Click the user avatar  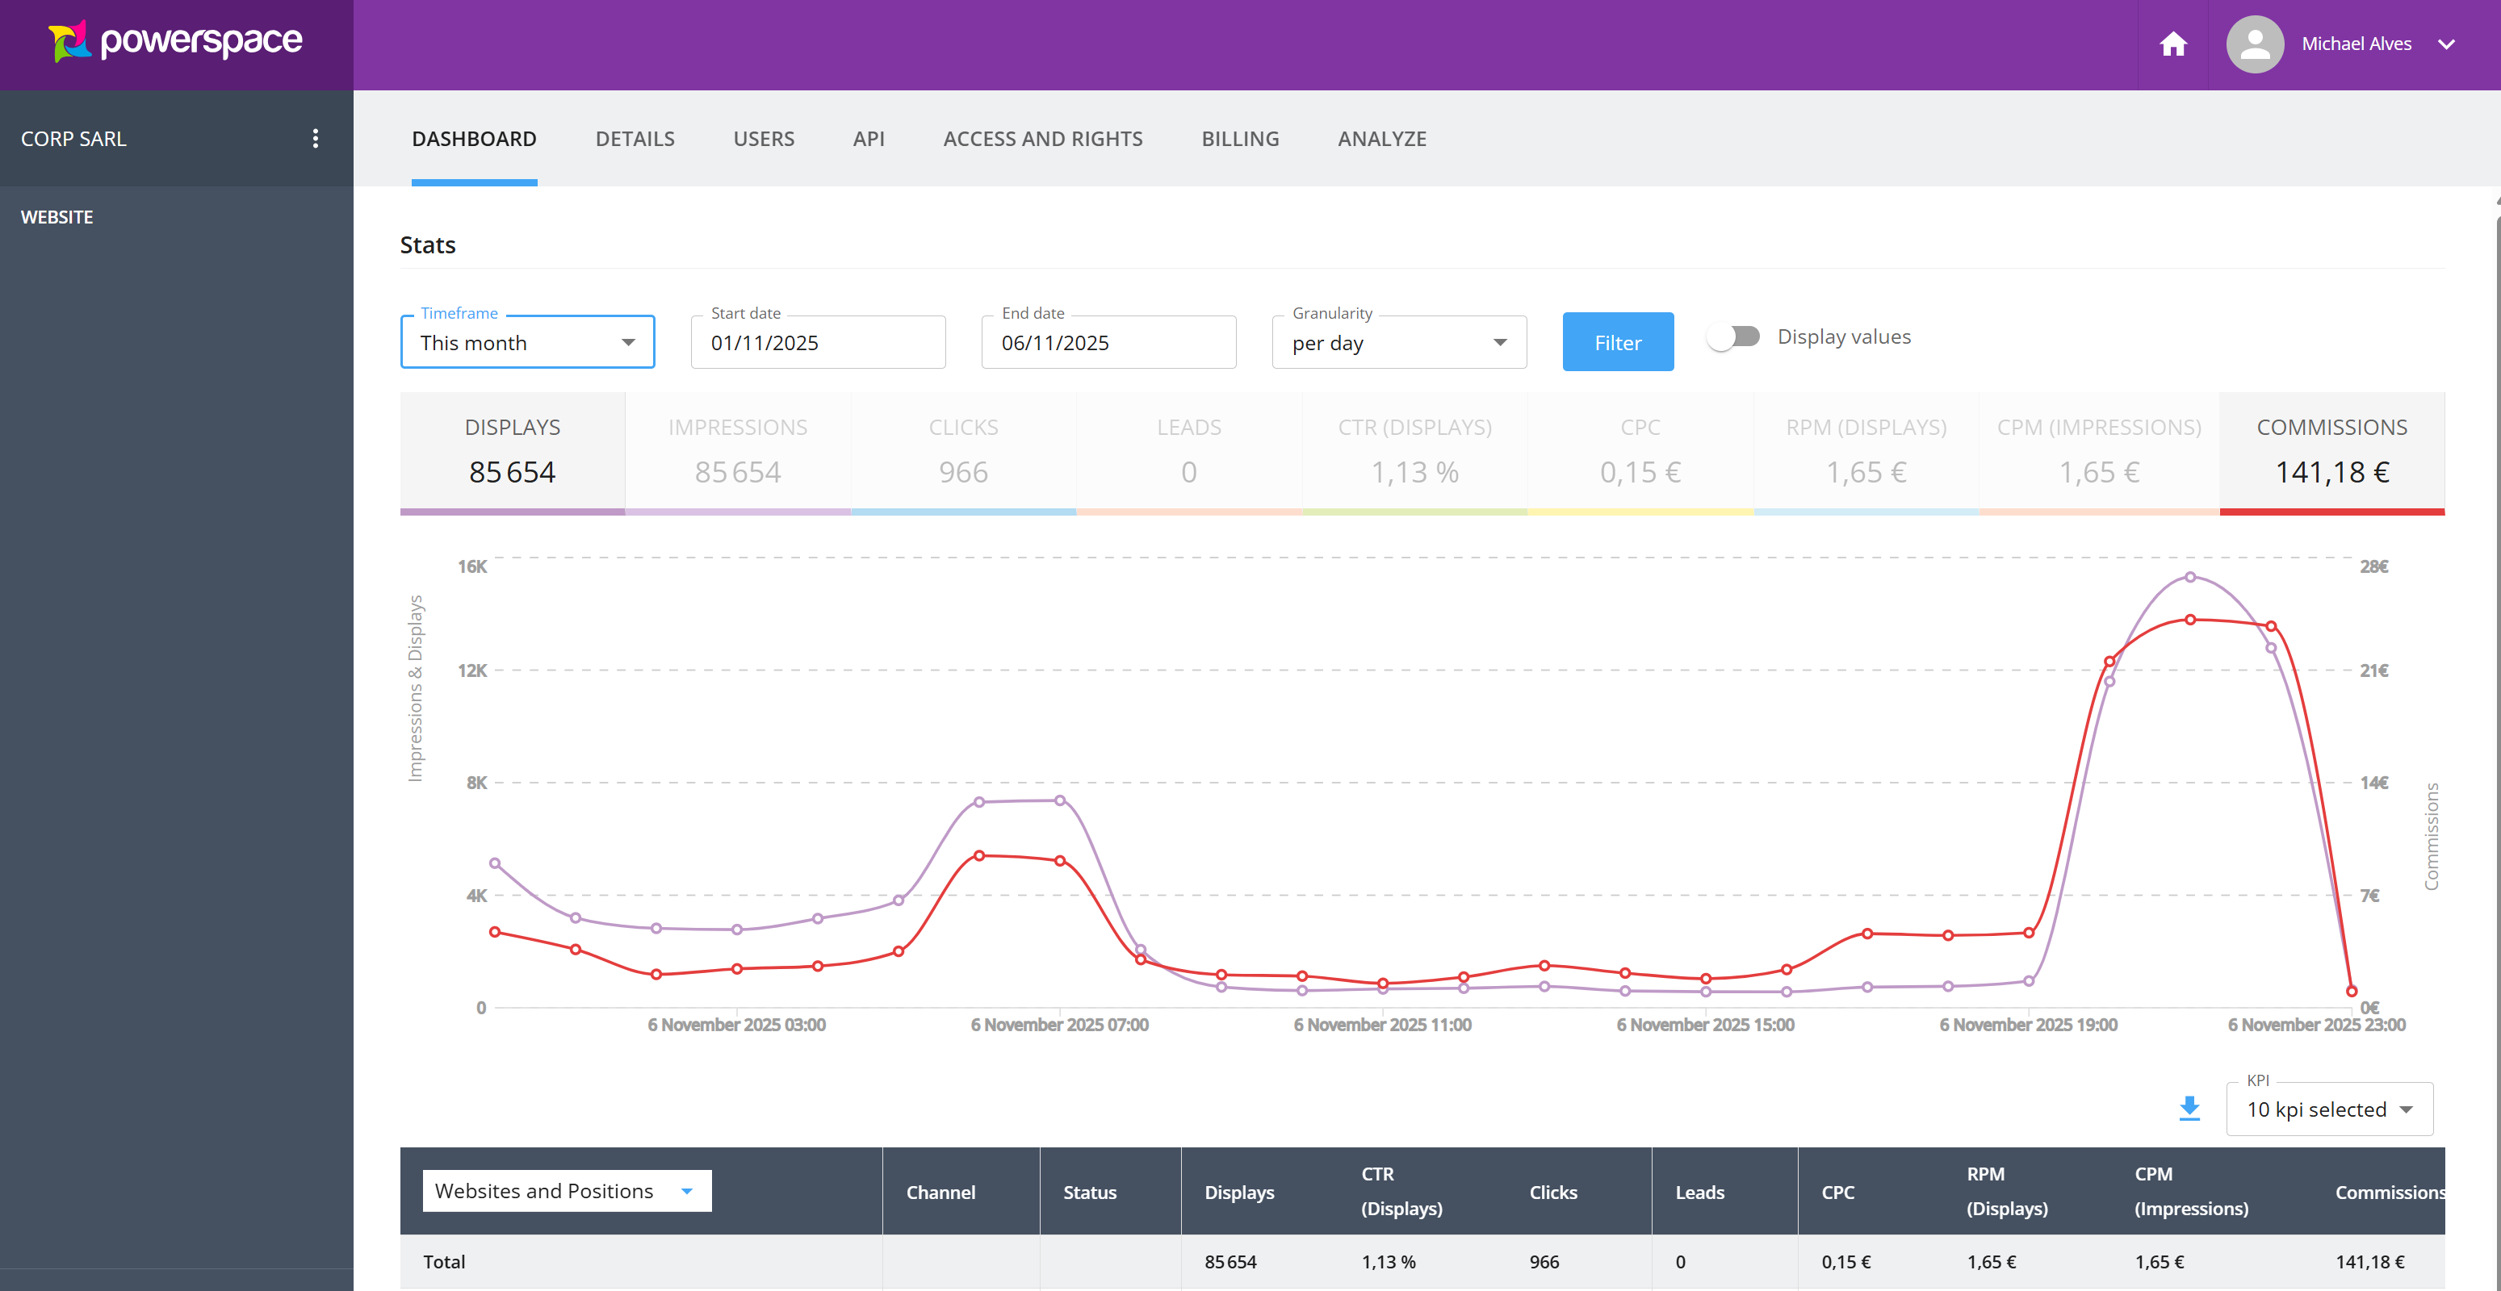(x=2255, y=44)
